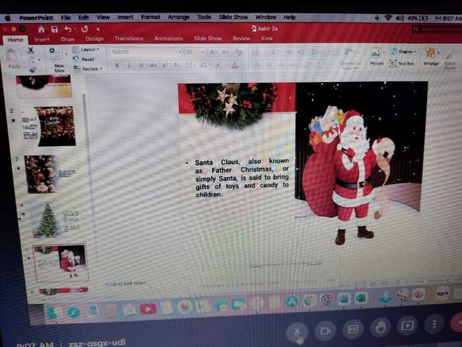The width and height of the screenshot is (462, 347).
Task: Click the Cut scissors icon
Action: 30,50
